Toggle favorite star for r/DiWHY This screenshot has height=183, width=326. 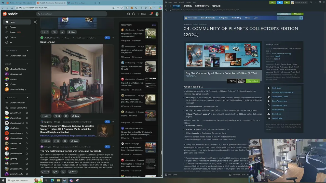point(27,148)
